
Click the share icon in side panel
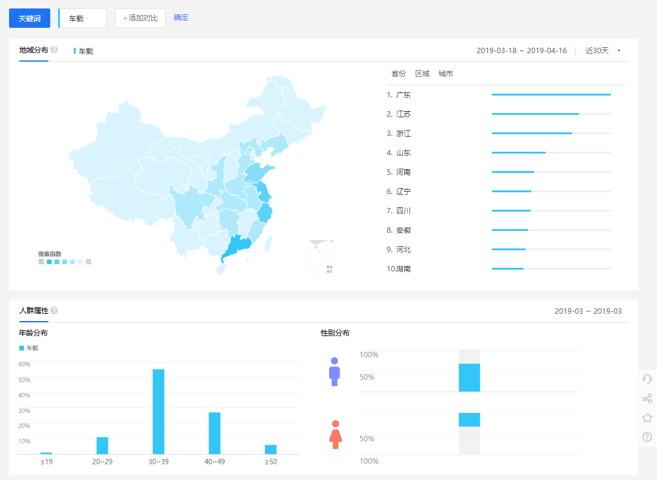(x=647, y=398)
